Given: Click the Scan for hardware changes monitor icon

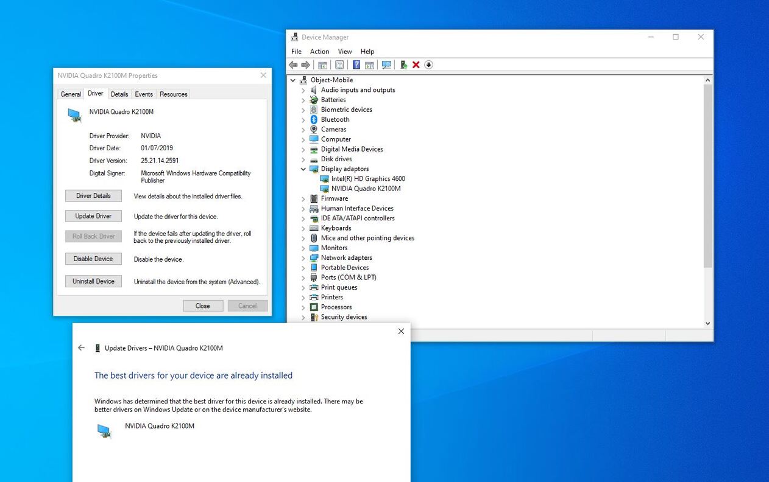Looking at the screenshot, I should 386,65.
